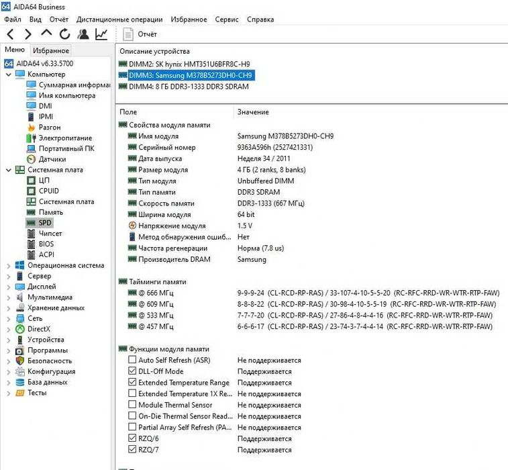This screenshot has height=470, width=508.
Task: Click the Отчёт report toolbar button
Action: point(140,34)
